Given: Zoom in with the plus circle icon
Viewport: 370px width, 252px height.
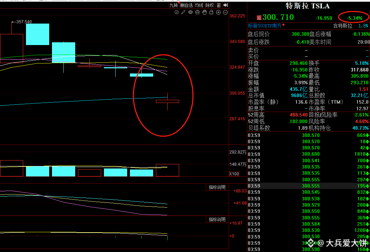Looking at the screenshot, I should (219, 12).
